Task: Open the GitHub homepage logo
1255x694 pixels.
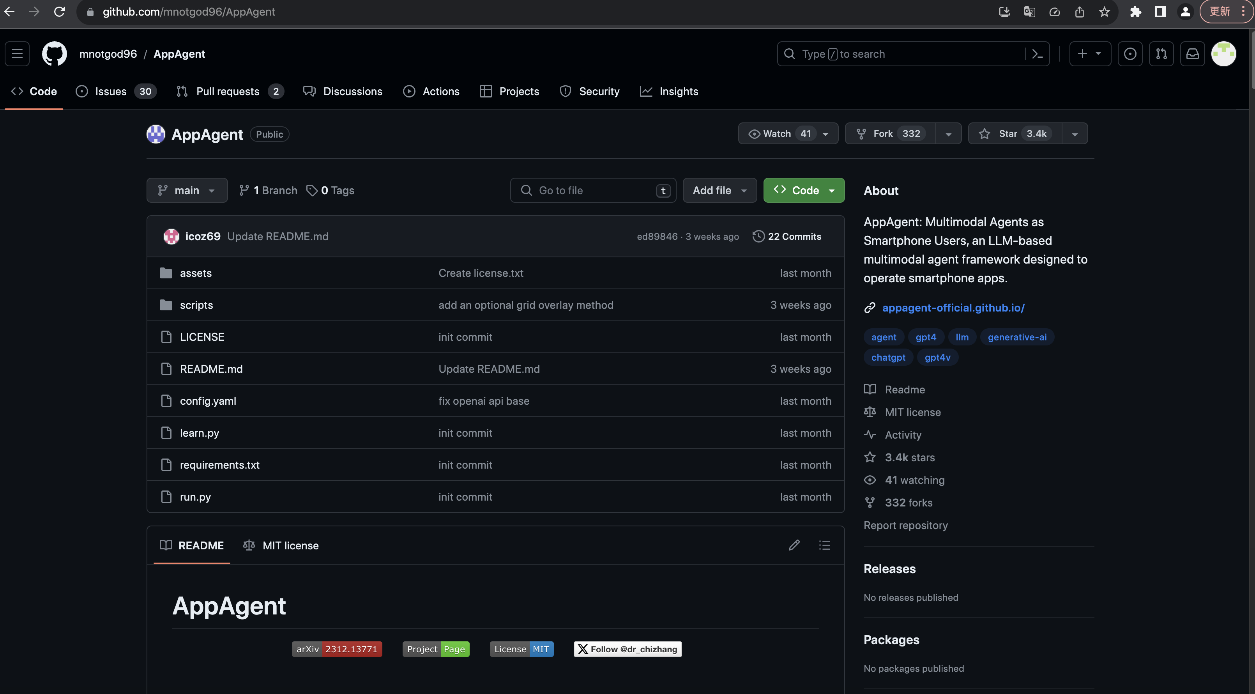Action: pyautogui.click(x=54, y=54)
